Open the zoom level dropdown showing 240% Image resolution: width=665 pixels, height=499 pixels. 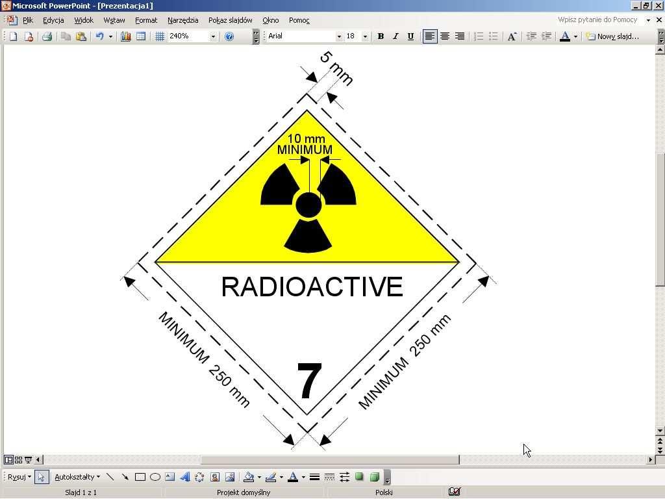[213, 36]
